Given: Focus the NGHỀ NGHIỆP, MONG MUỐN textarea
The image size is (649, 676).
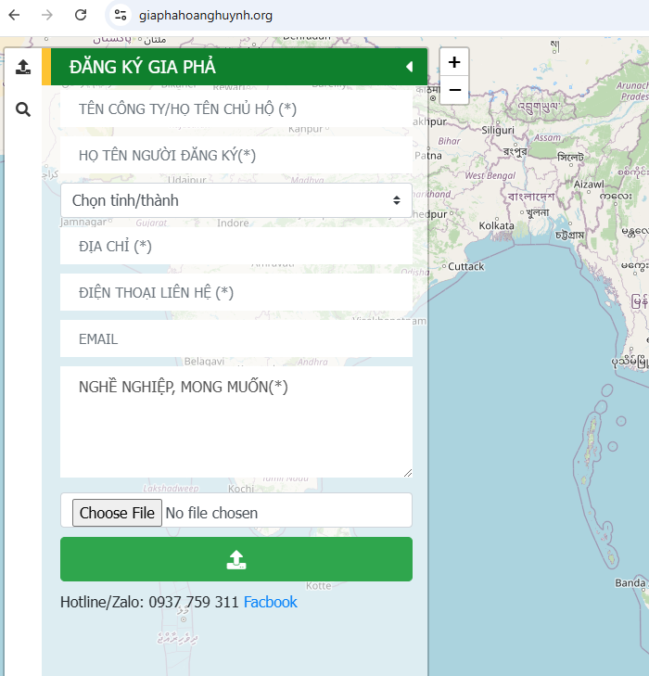Looking at the screenshot, I should (x=235, y=422).
